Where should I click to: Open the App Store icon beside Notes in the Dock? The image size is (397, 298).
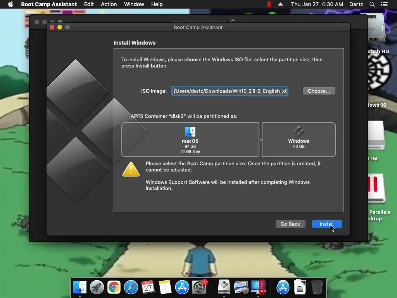182,287
